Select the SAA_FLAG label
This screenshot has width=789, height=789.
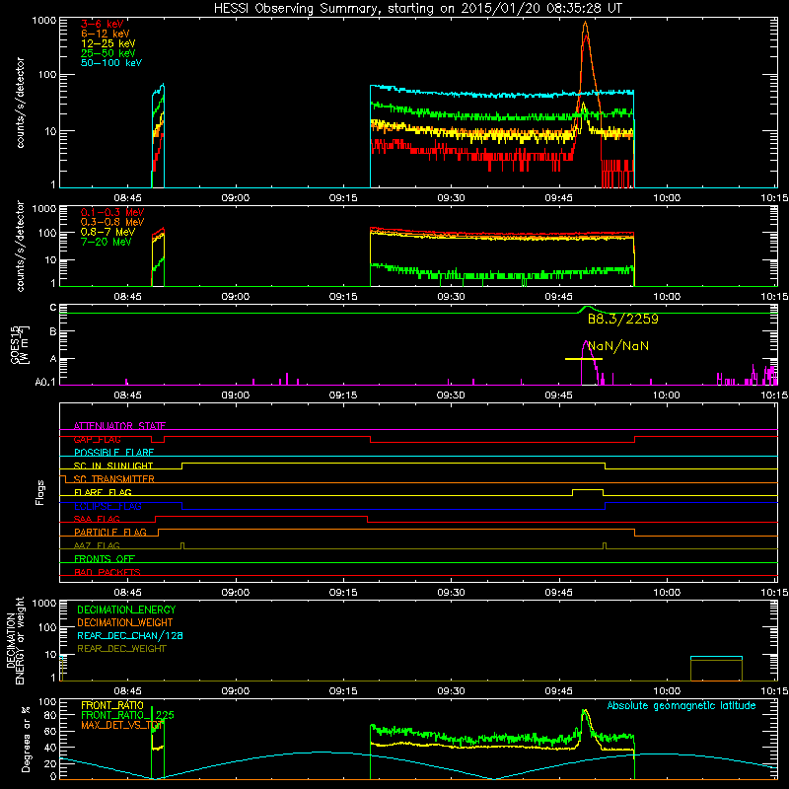97,520
